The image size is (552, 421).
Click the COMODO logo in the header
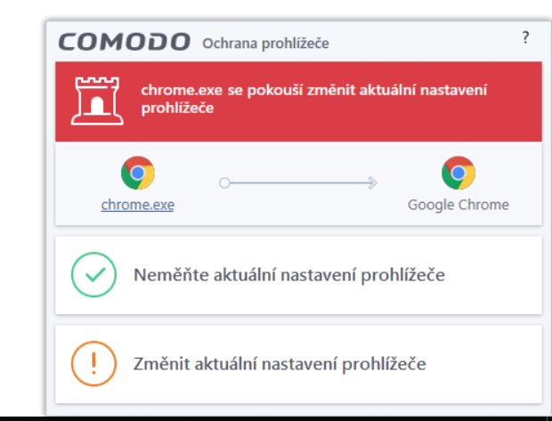[125, 42]
